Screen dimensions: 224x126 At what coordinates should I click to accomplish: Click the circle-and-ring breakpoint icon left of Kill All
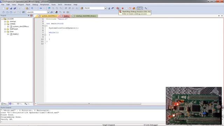130,8
